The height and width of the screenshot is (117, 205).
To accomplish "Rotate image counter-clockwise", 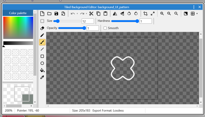I will 129,14.
